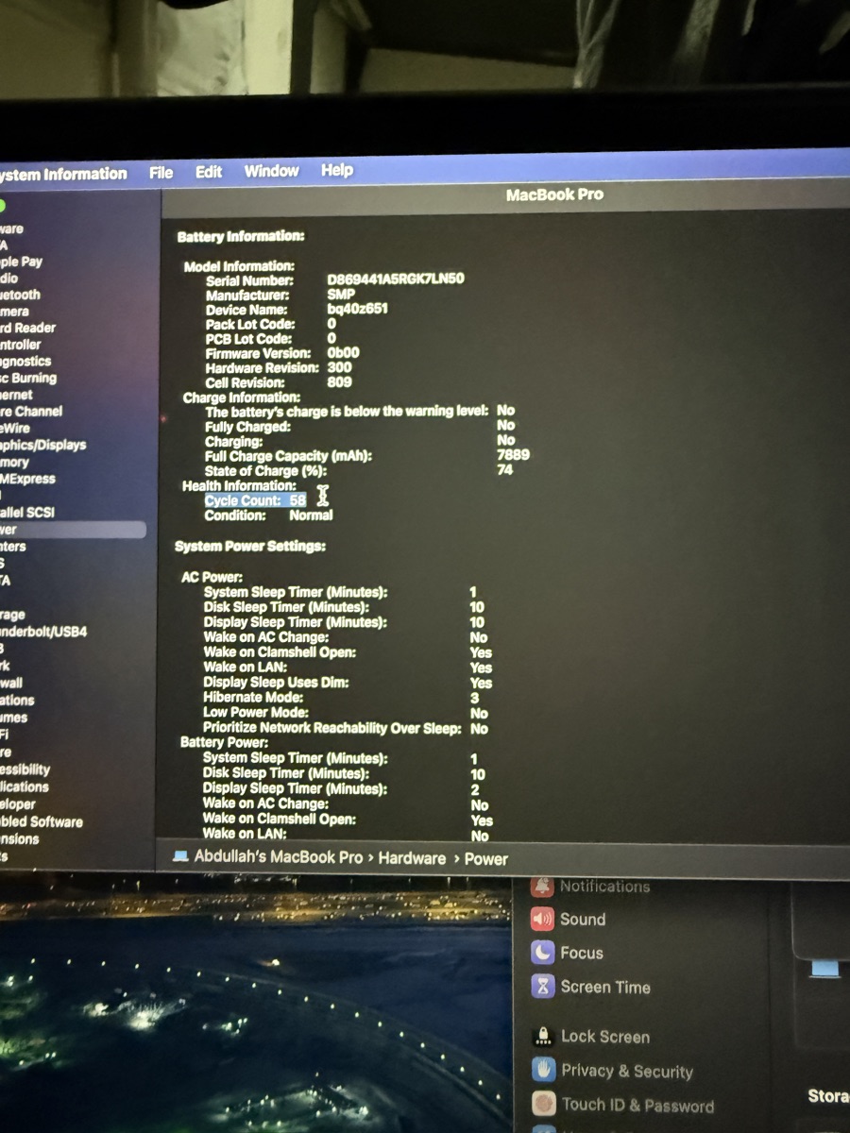Screen dimensions: 850x1133
Task: Open Notifications in System Settings sidebar
Action: 604,886
